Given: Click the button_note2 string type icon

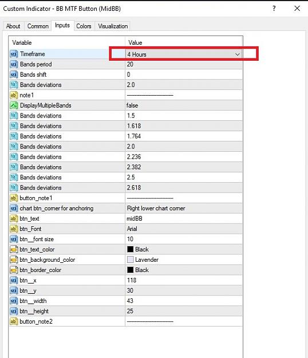Looking at the screenshot, I should (x=14, y=321).
